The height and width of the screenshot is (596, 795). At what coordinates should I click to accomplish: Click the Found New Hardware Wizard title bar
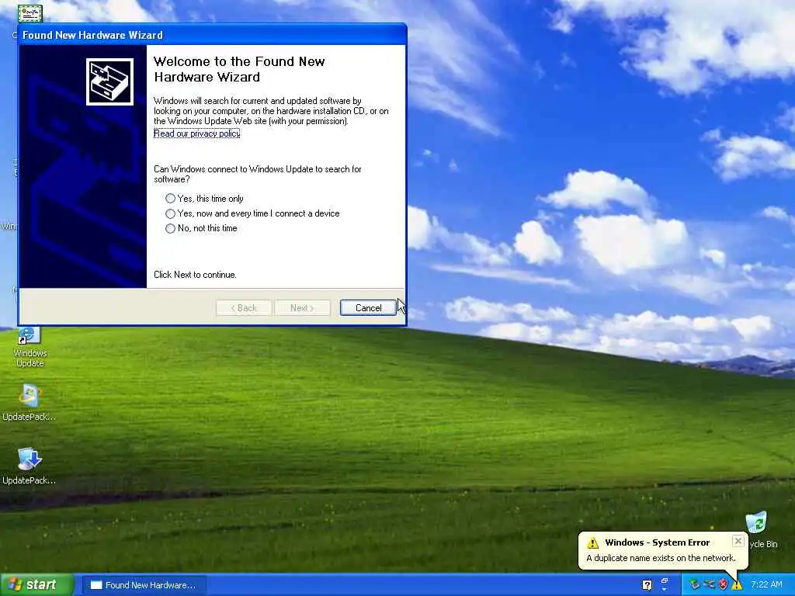[x=212, y=34]
